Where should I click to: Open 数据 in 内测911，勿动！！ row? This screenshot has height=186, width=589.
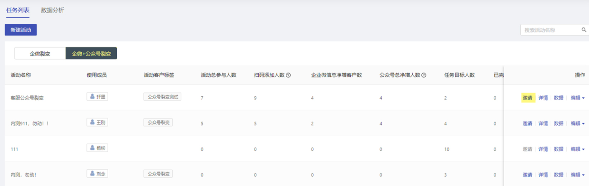558,123
